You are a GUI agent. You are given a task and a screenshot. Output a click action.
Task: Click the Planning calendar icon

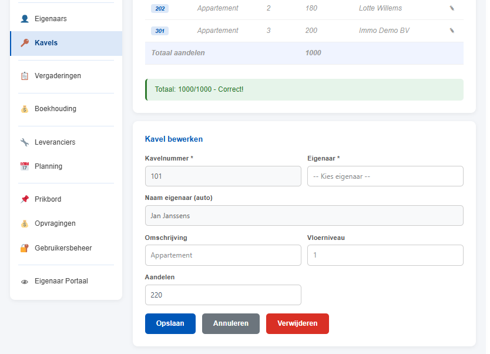[x=24, y=166]
